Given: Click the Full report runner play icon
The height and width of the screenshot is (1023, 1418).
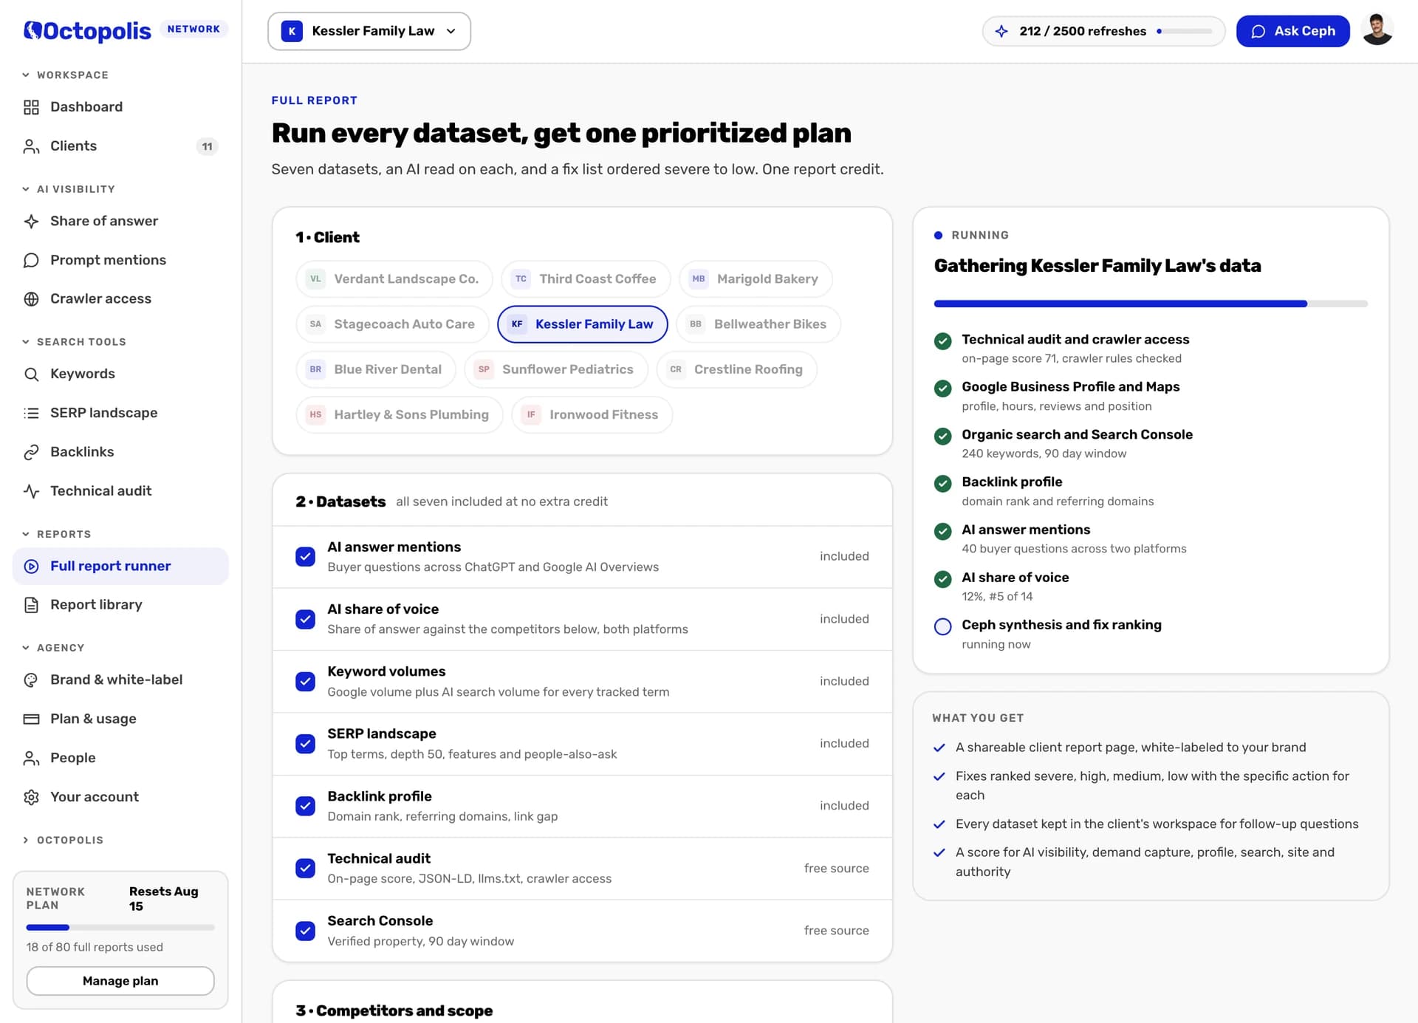Looking at the screenshot, I should (x=31, y=567).
